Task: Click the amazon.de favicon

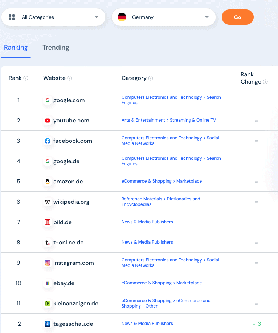Action: tap(48, 181)
